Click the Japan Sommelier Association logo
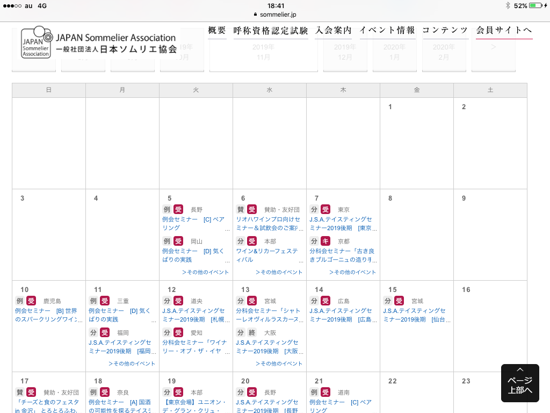 click(99, 42)
